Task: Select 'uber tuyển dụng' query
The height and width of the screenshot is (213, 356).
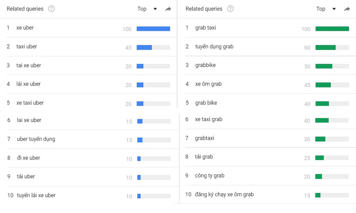Action: [36, 139]
